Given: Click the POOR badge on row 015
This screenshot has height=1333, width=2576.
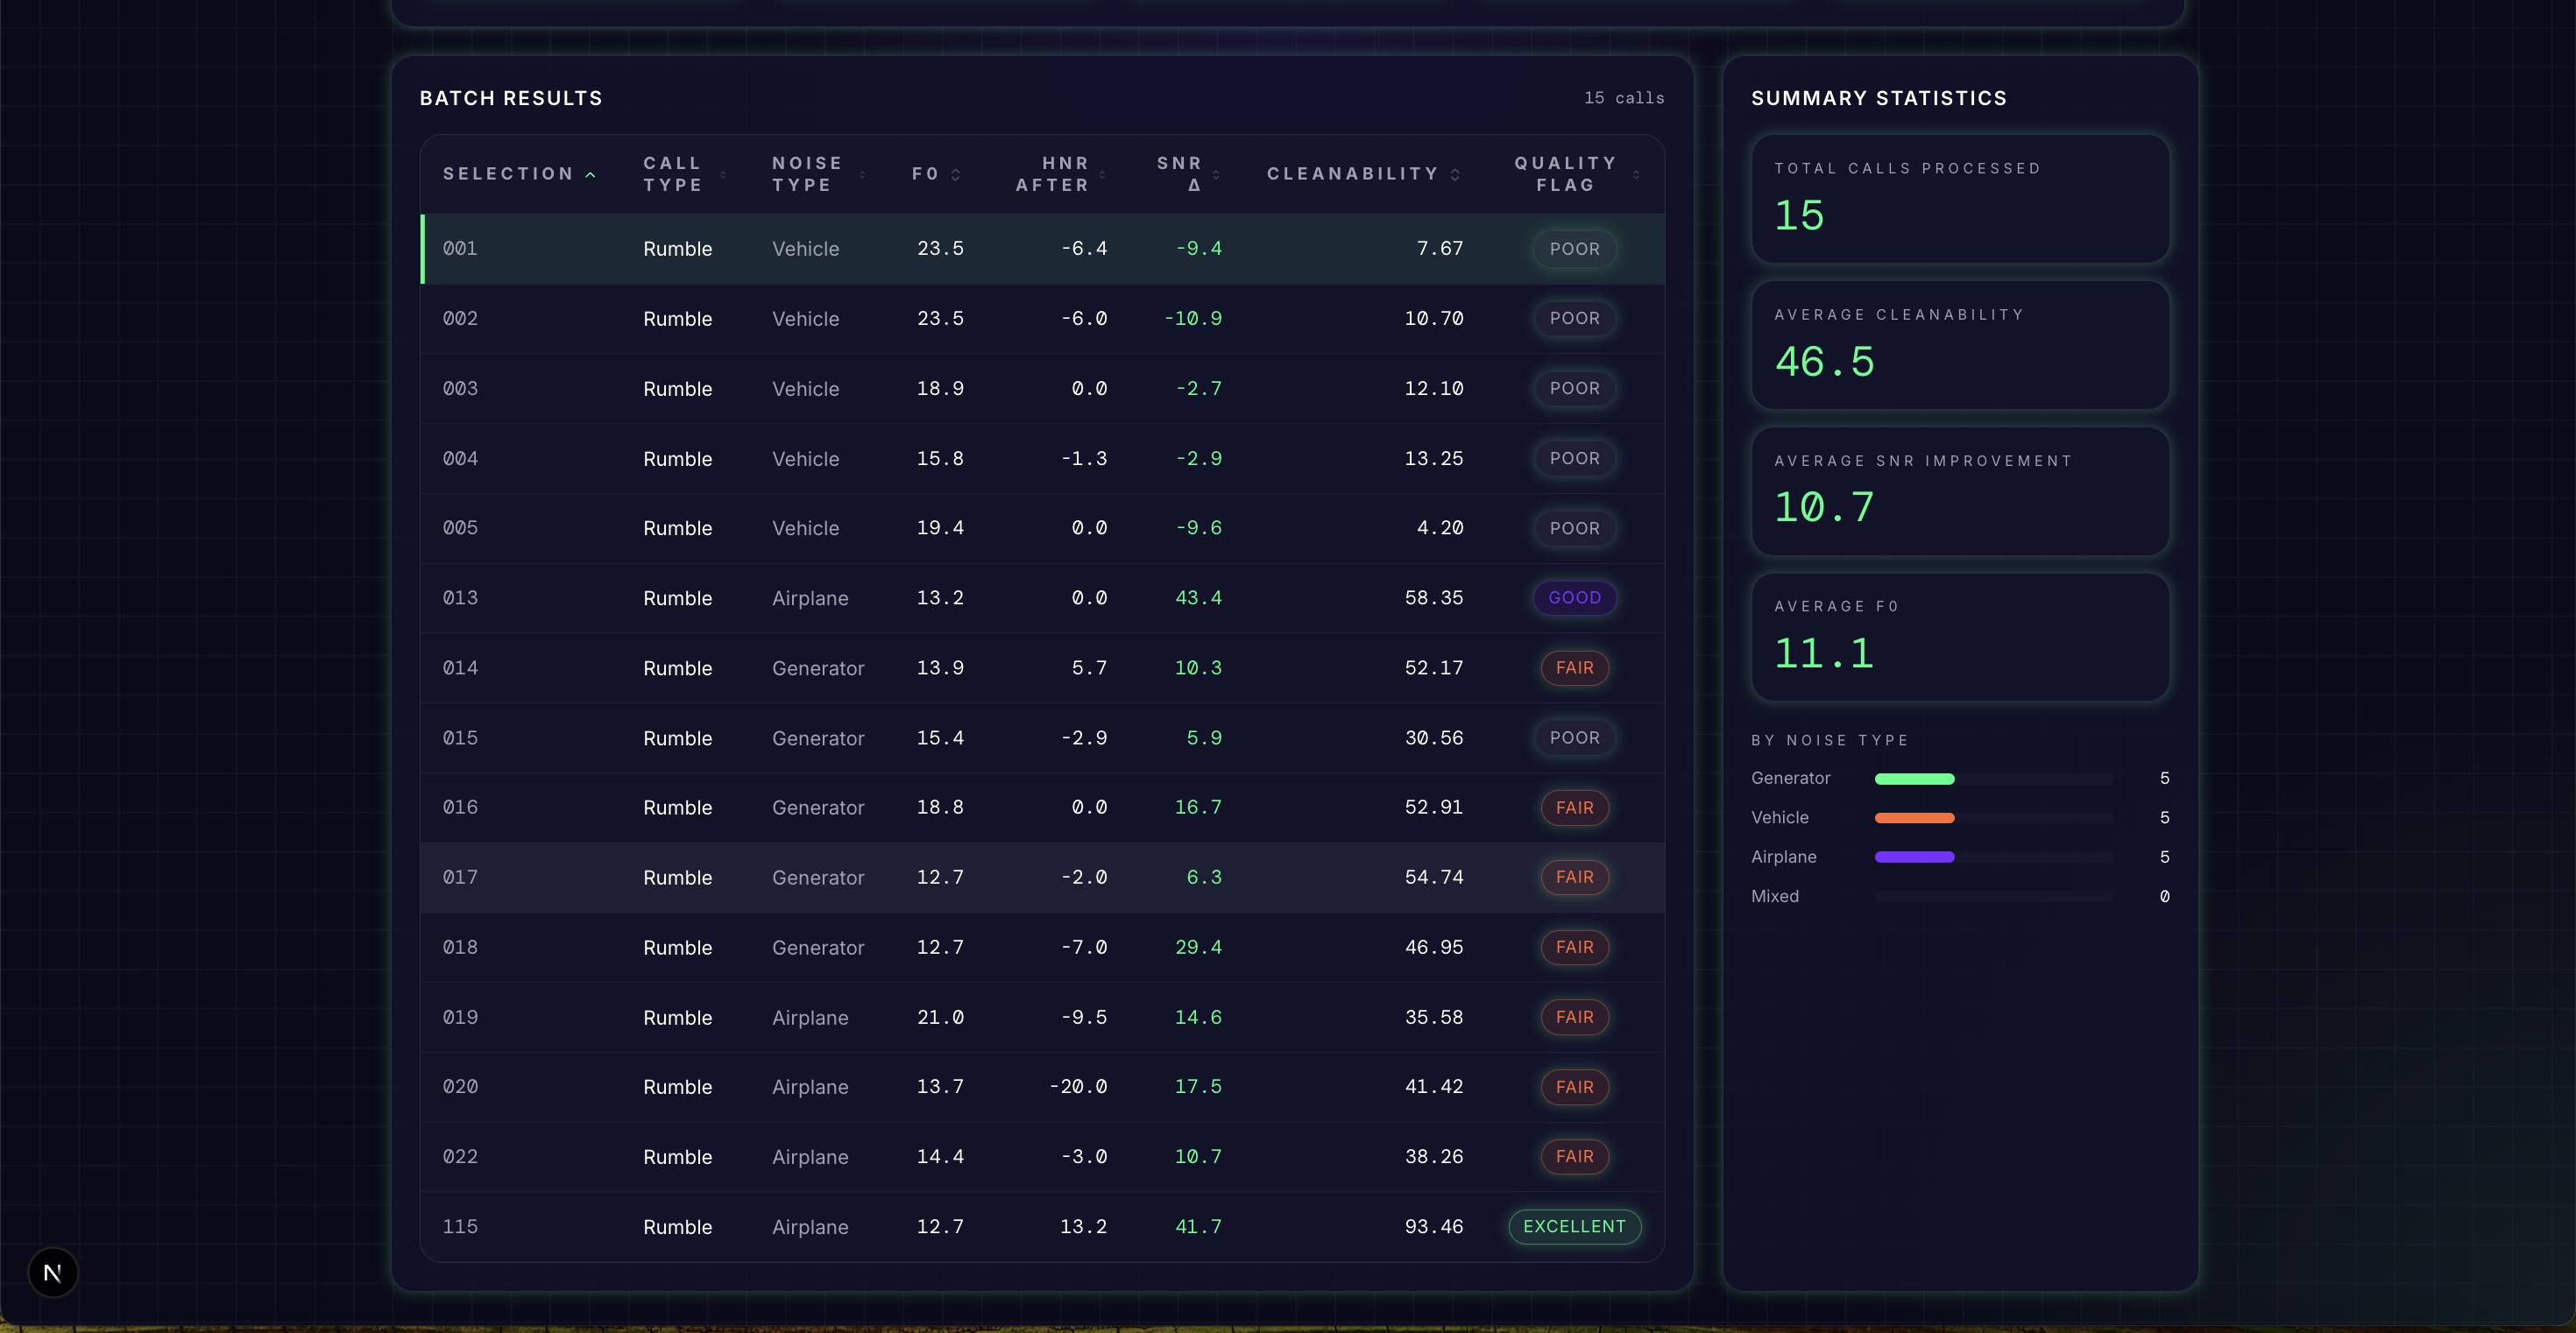Looking at the screenshot, I should (x=1574, y=737).
